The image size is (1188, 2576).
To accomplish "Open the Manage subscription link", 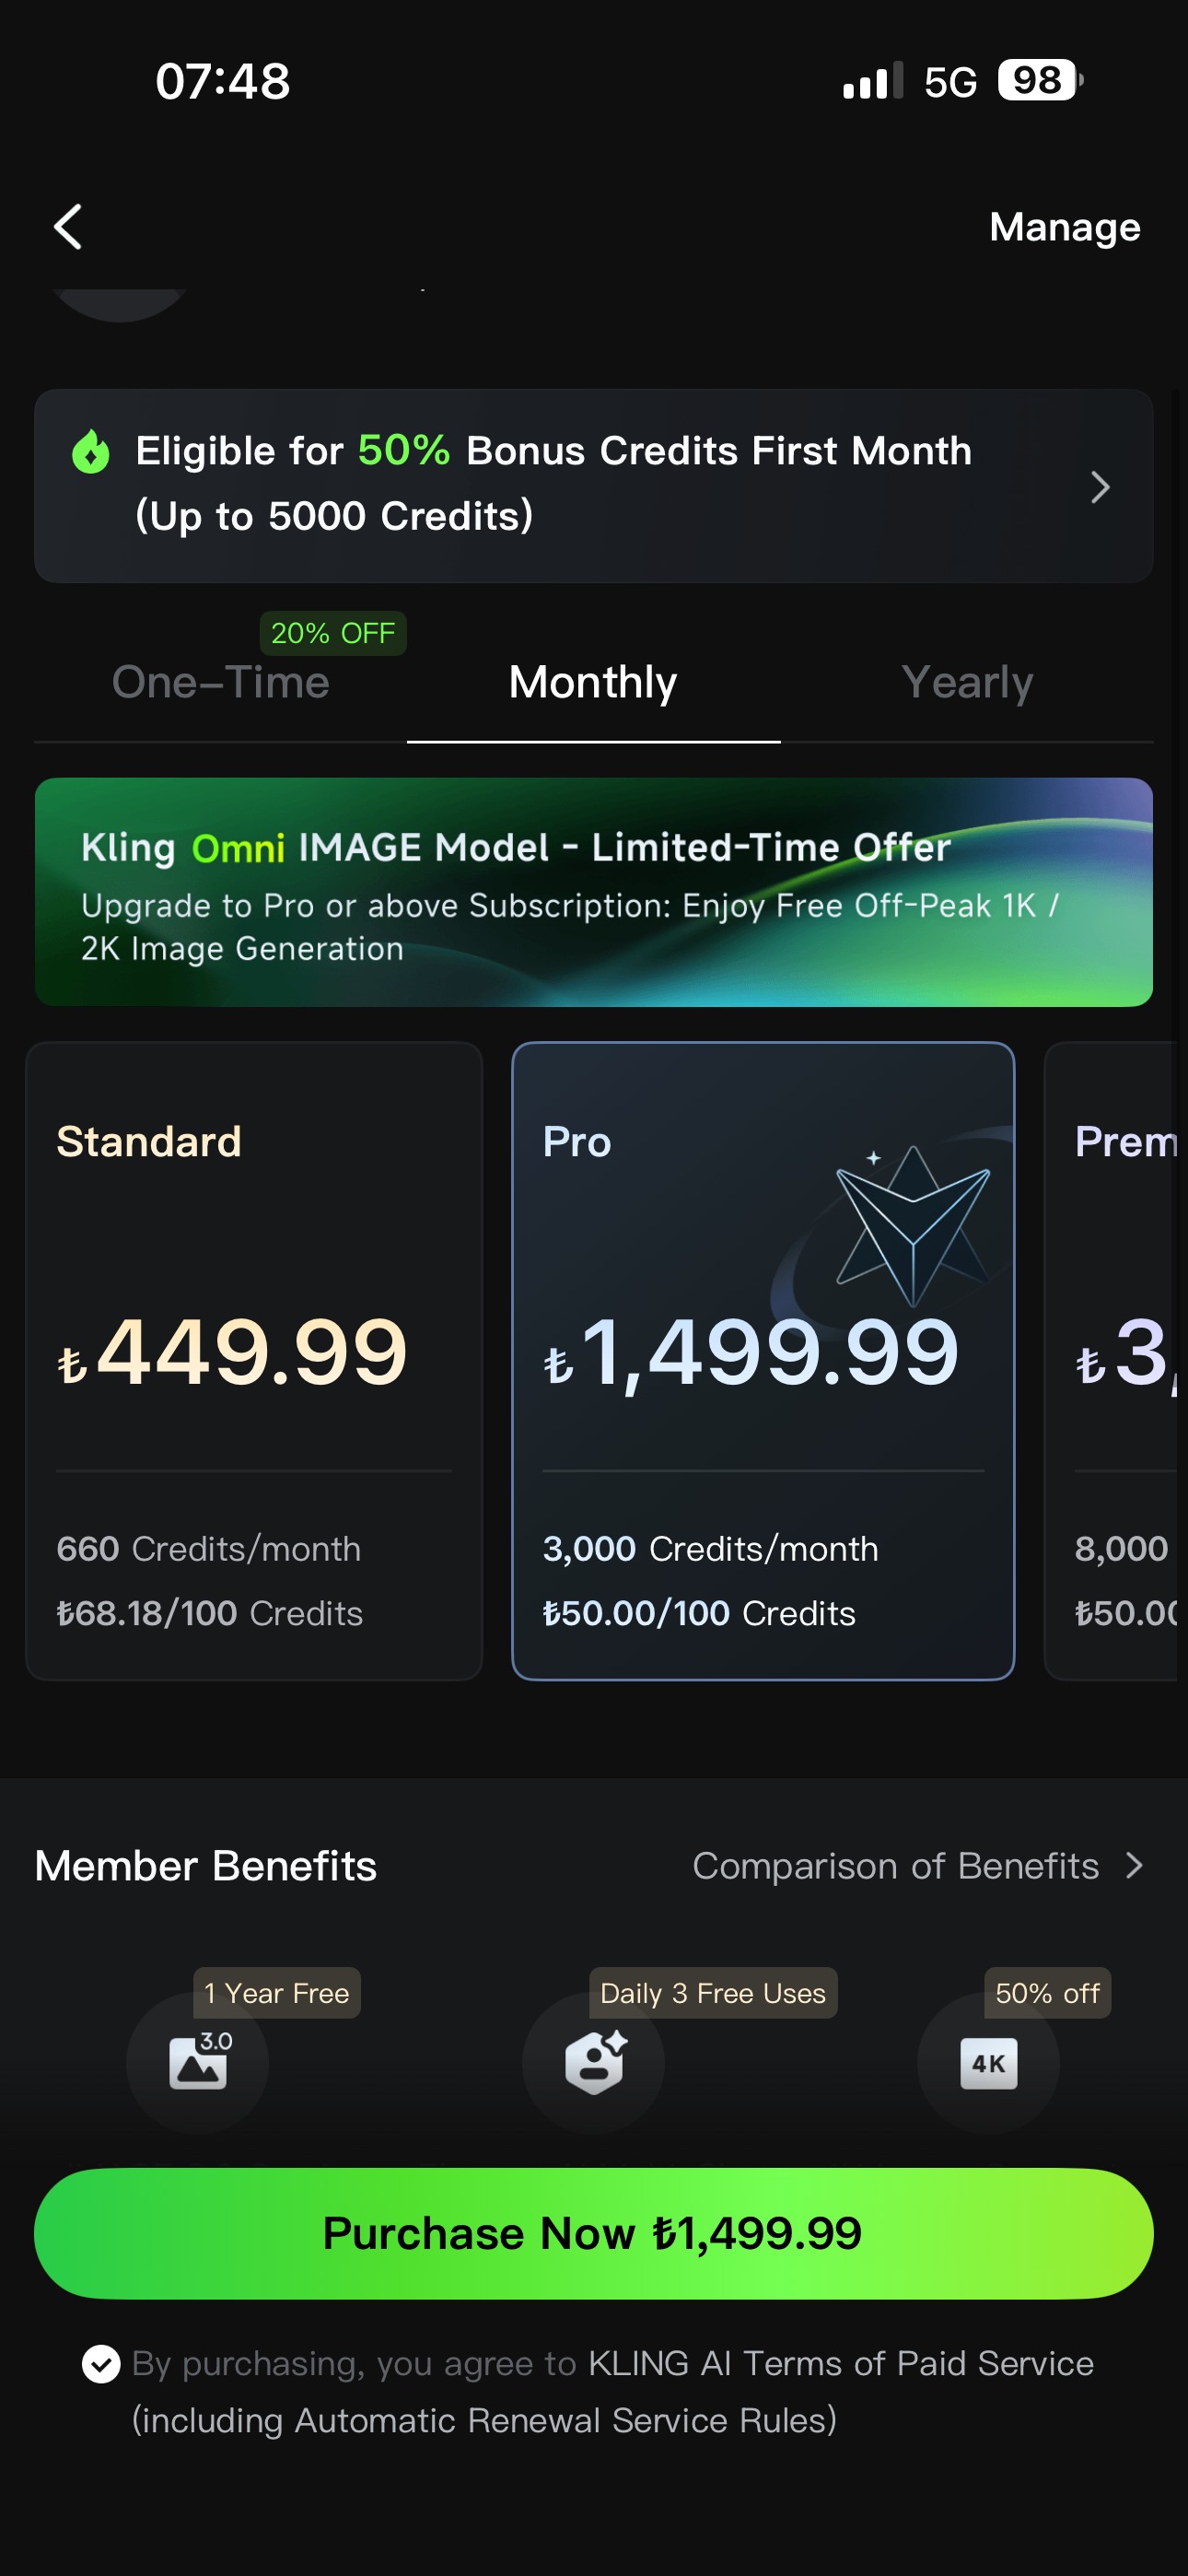I will coord(1065,227).
